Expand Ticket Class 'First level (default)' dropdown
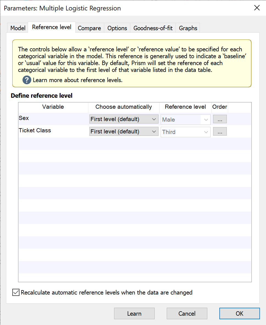 [x=124, y=131]
